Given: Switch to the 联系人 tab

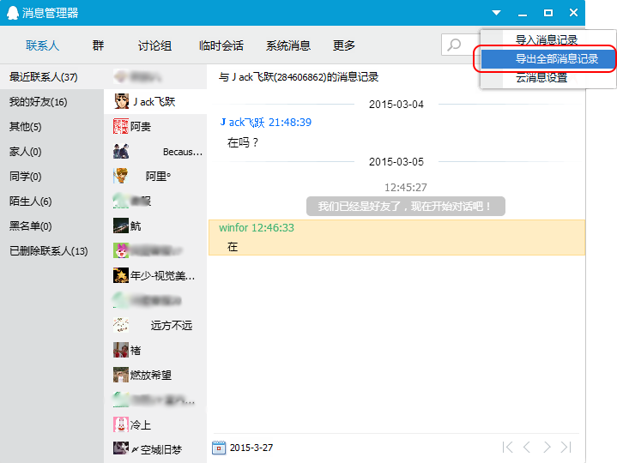Looking at the screenshot, I should [x=43, y=45].
